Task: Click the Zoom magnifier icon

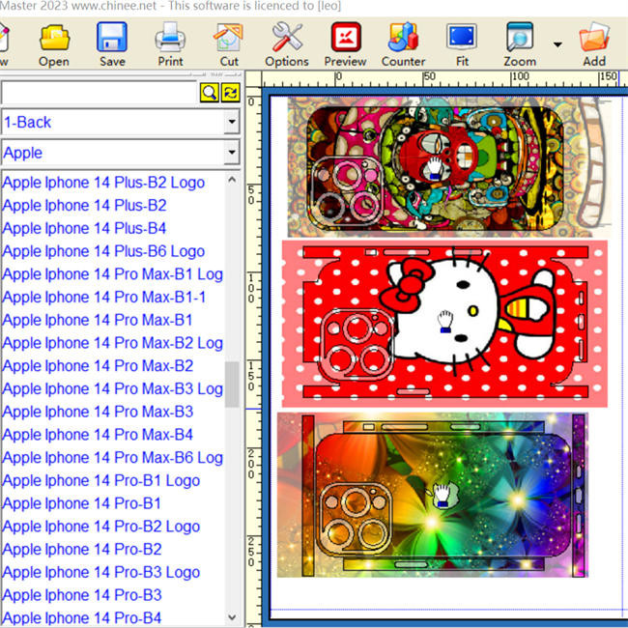Action: point(520,39)
